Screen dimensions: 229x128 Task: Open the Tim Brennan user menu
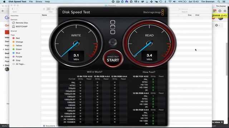point(208,1)
